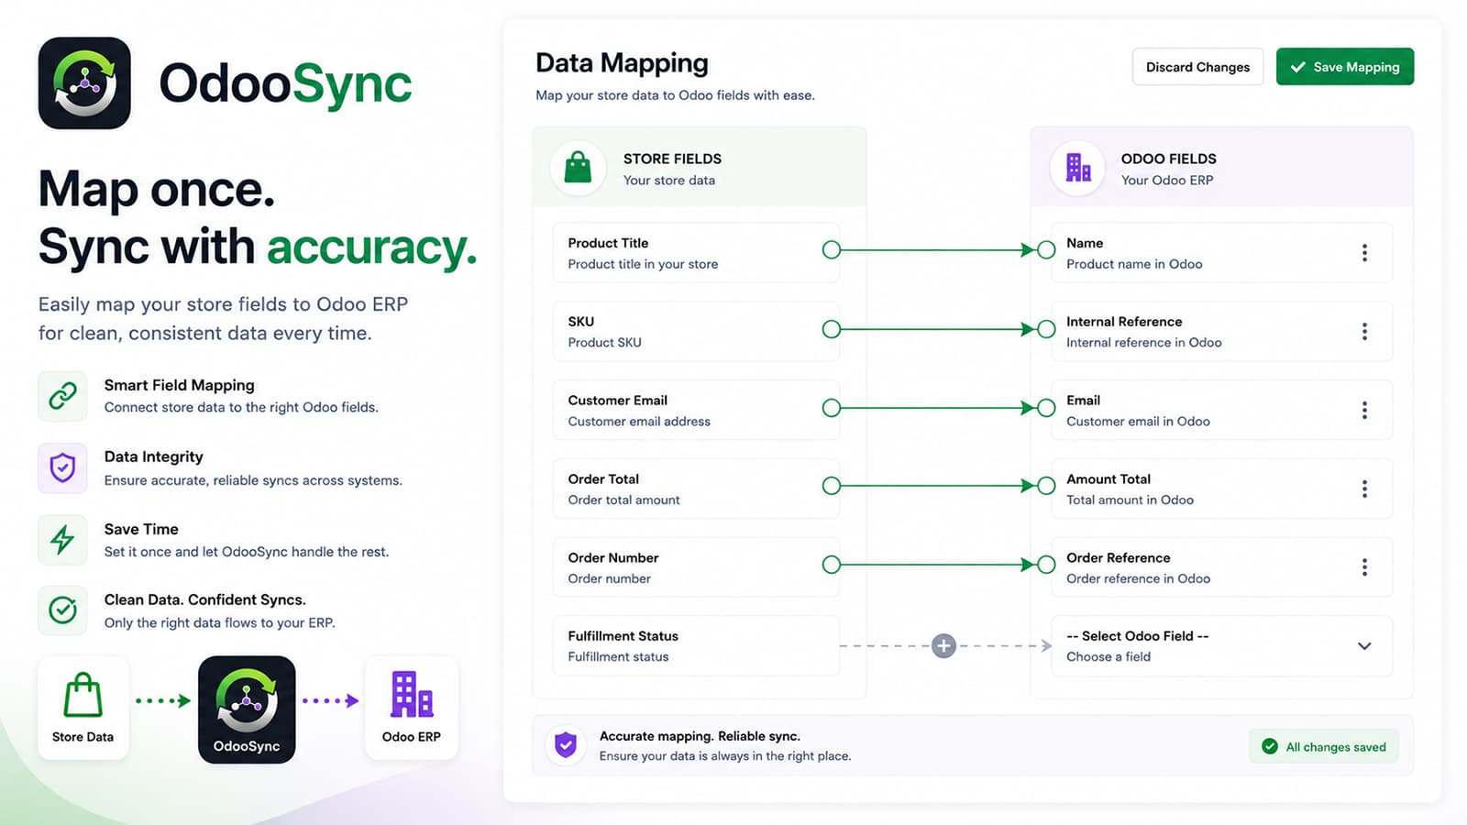Click the All changes saved status badge
Viewport: 1467px width, 825px height.
(x=1324, y=747)
